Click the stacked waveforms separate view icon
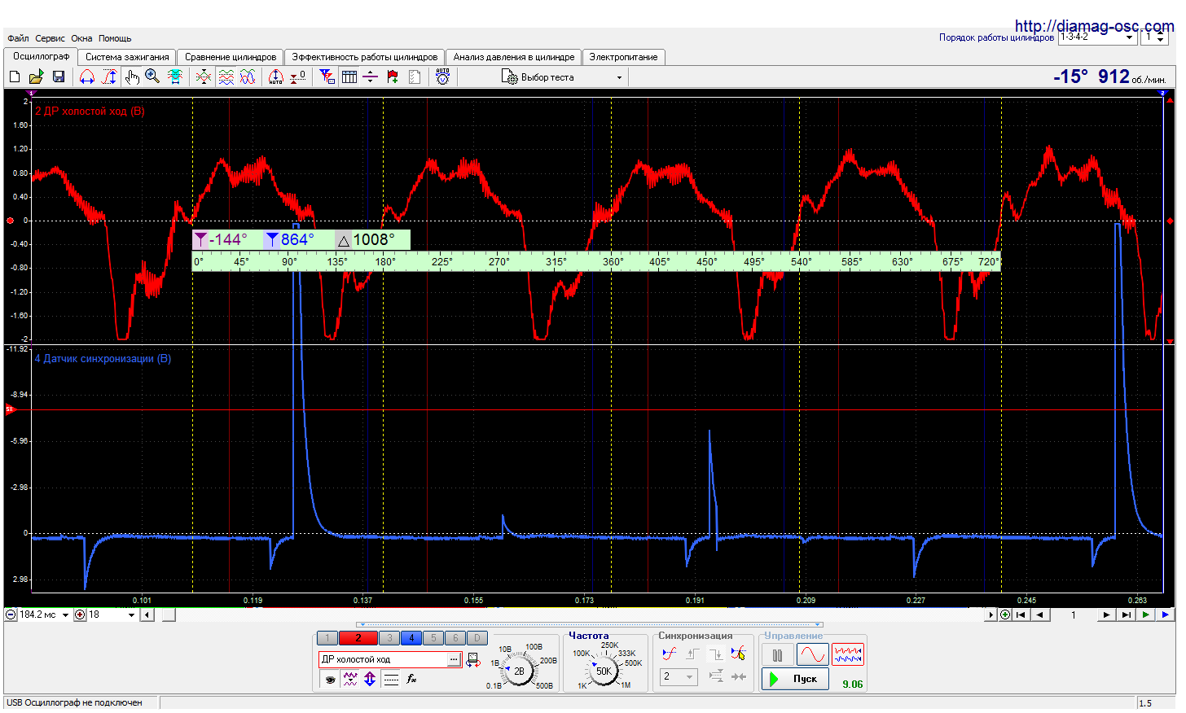 pyautogui.click(x=226, y=77)
